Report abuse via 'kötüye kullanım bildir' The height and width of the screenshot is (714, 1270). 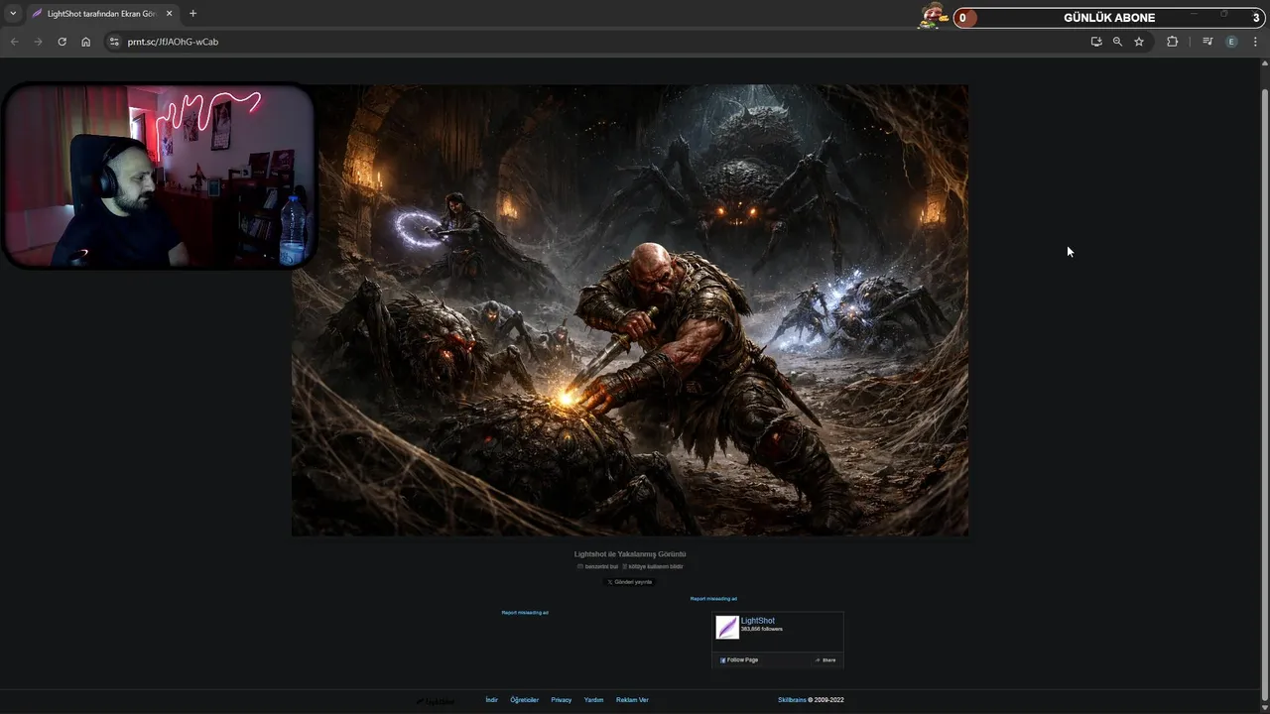coord(653,566)
